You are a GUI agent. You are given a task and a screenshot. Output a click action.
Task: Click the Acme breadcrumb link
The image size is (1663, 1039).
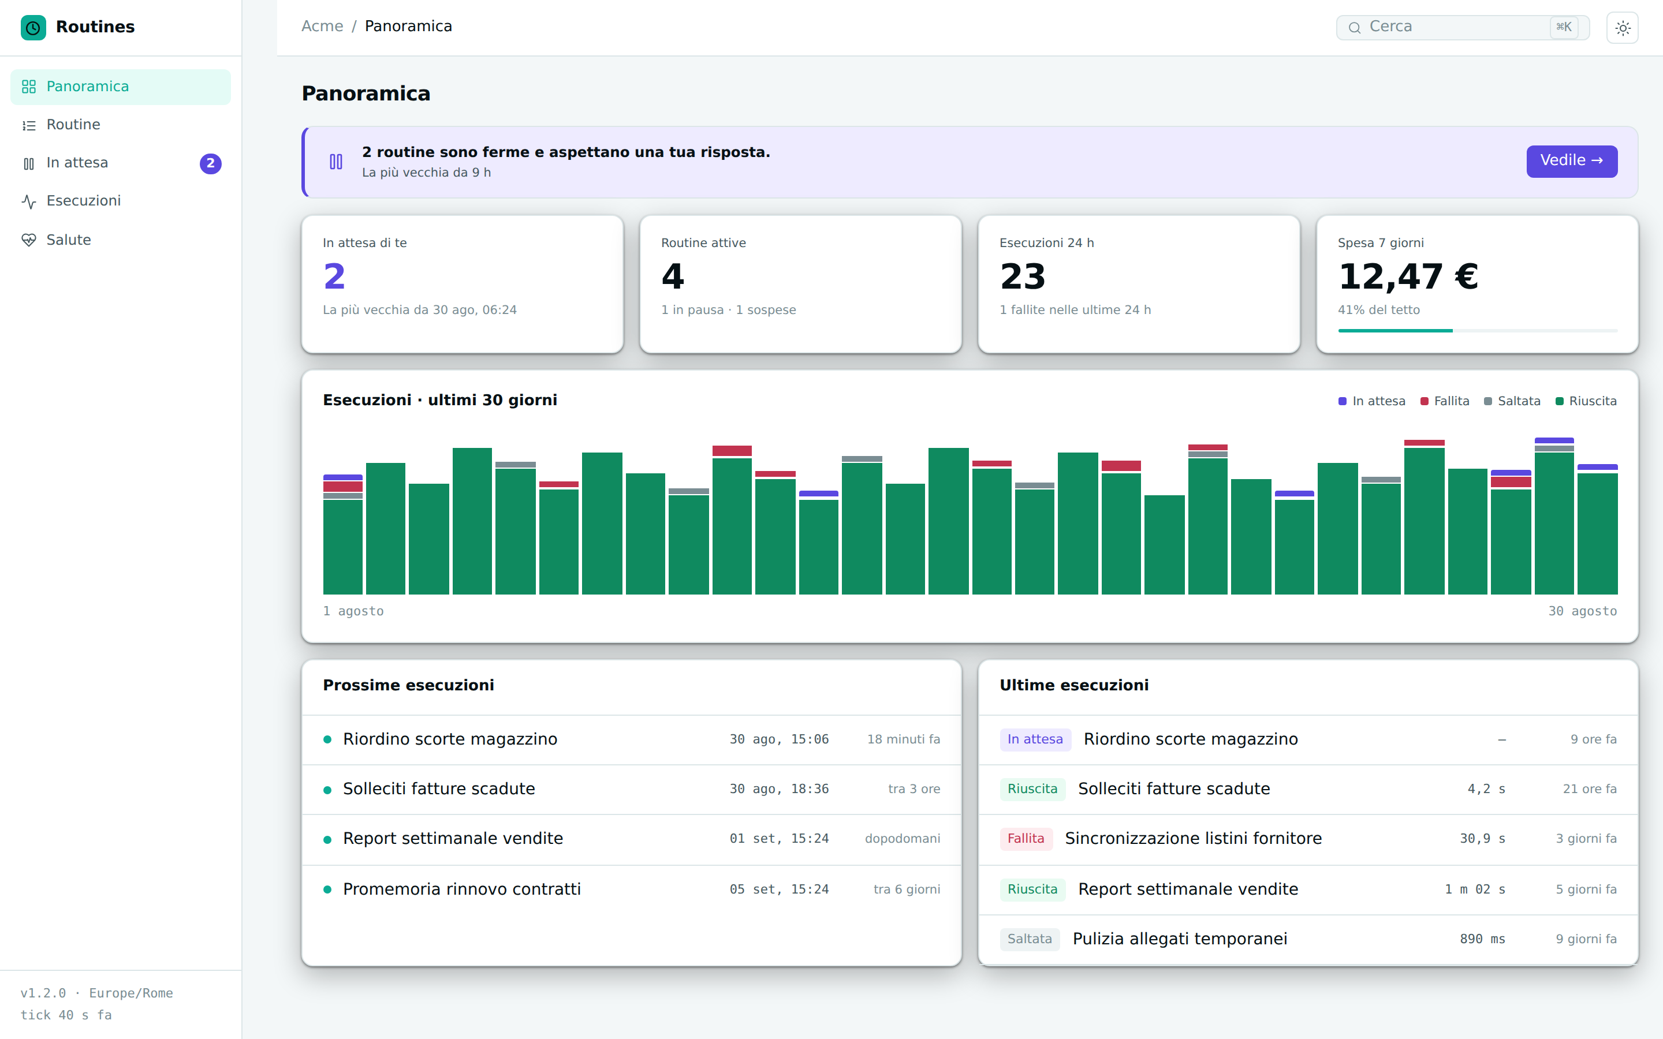coord(322,26)
